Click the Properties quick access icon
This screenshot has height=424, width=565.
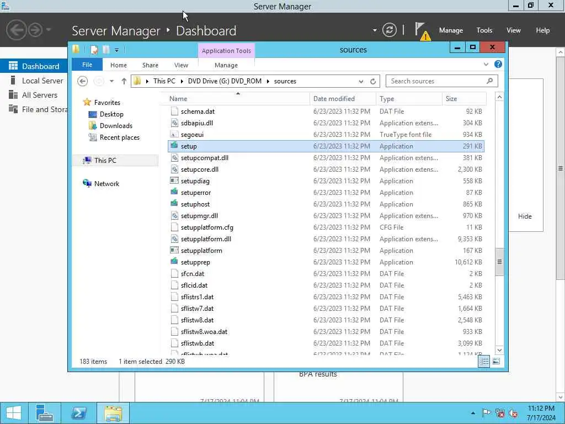tap(94, 50)
